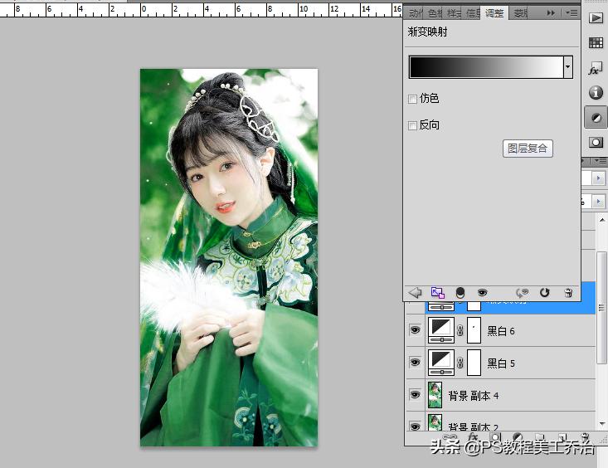Click mask link icon on 黑白 6
This screenshot has width=608, height=468.
(460, 330)
